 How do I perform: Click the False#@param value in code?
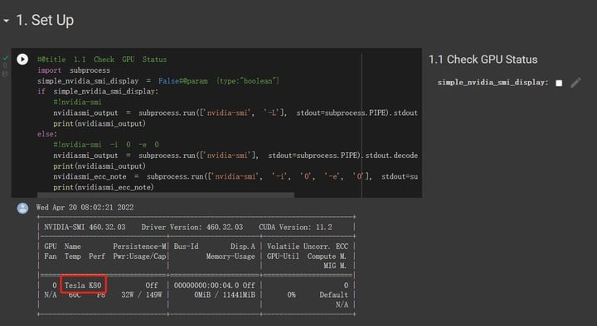(x=183, y=81)
